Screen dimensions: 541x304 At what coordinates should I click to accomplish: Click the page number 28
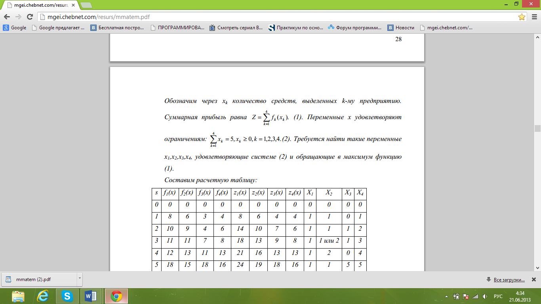point(398,39)
